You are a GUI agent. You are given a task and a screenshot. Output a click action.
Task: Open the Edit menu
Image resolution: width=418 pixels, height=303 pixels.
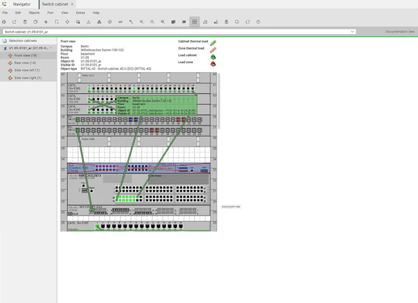18,12
